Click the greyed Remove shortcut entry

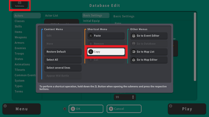106,44
